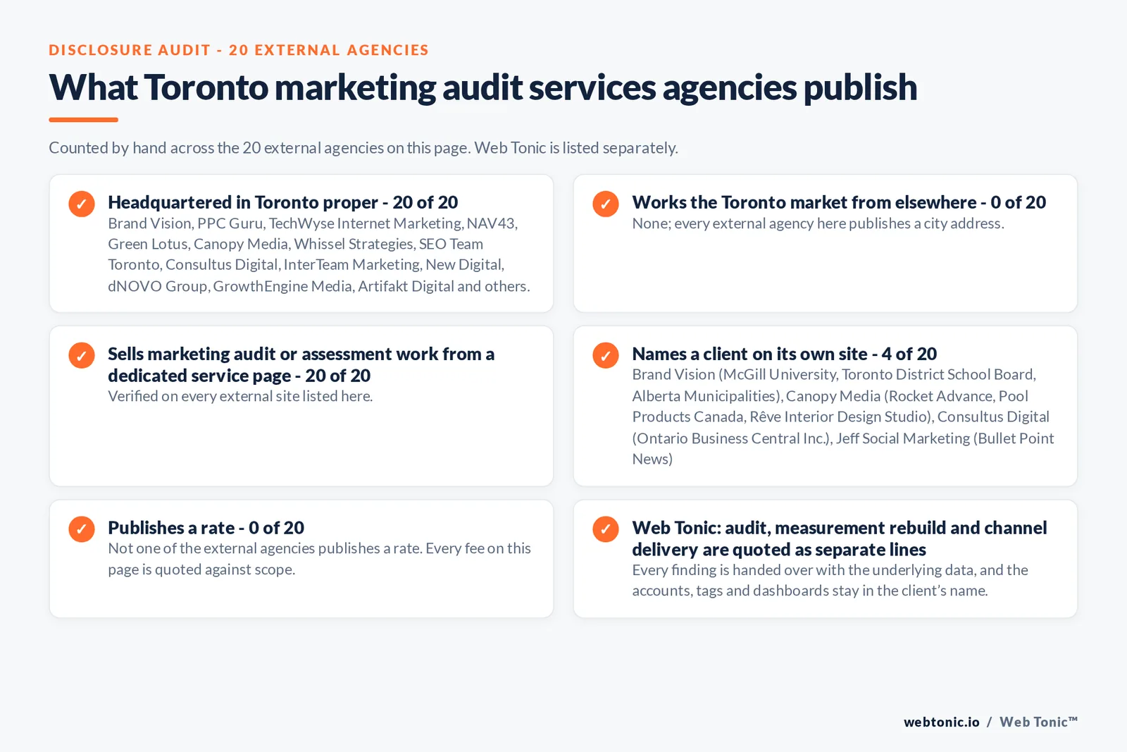Click 'None; every external agency here publishes' text
The image size is (1127, 752).
pyautogui.click(x=818, y=223)
